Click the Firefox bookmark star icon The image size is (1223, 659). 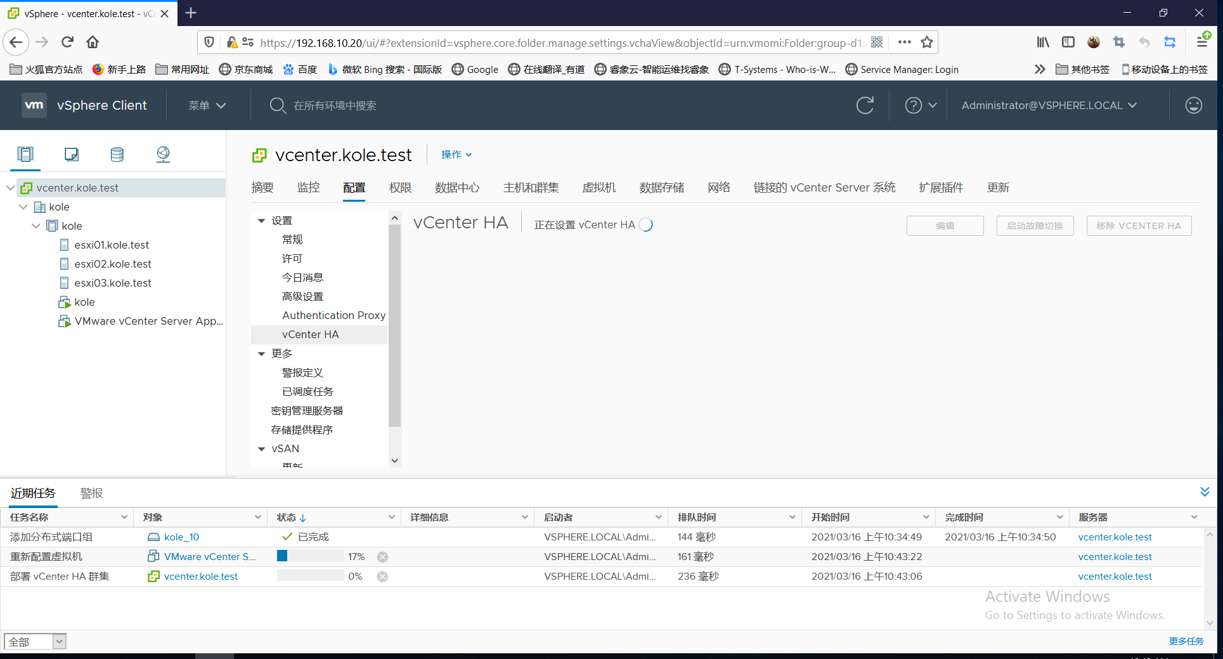(x=926, y=42)
